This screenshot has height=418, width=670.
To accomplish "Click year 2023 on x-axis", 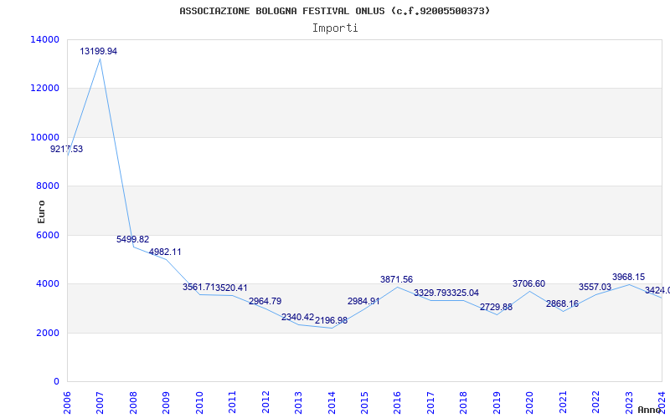I will 629,402.
